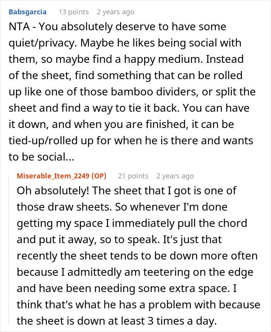Click the word NTA in the first comment
This screenshot has height=332, width=271.
[x=19, y=28]
